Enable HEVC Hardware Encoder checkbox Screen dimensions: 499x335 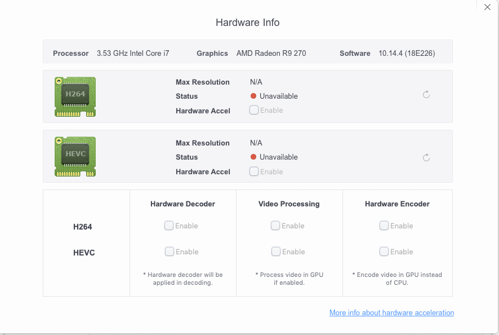pos(384,252)
